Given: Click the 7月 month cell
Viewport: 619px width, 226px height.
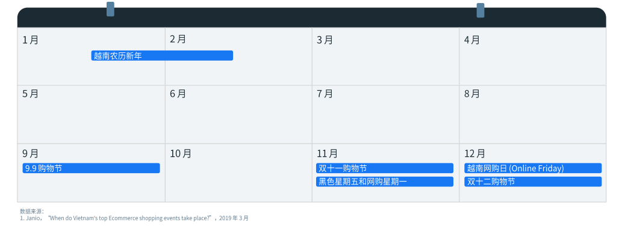Looking at the screenshot, I should (385, 115).
